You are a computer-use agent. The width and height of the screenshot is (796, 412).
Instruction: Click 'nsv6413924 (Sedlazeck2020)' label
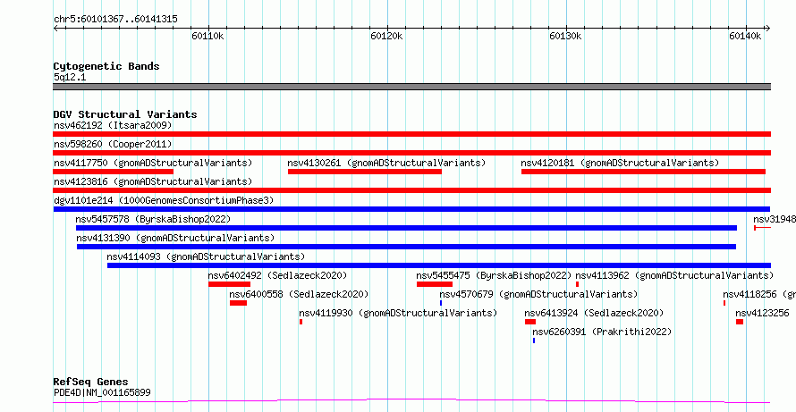(x=594, y=313)
